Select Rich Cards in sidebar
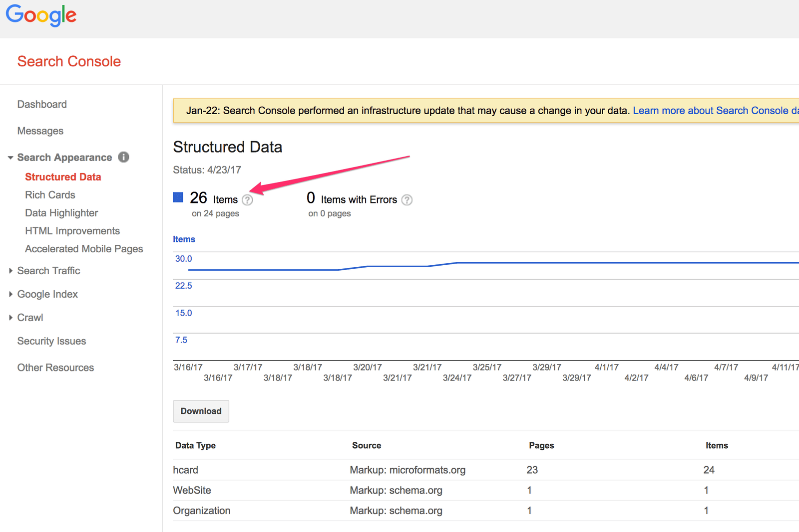Screen dimensions: 799x532 50,195
